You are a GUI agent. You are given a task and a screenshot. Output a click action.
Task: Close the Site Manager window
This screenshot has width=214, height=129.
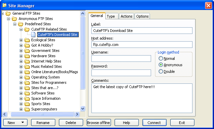click(208, 6)
